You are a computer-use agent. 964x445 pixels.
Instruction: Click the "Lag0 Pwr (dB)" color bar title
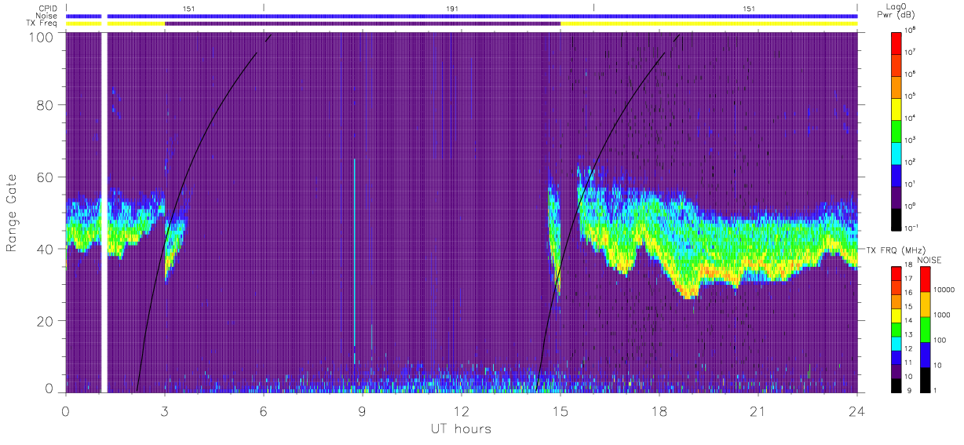(x=896, y=10)
